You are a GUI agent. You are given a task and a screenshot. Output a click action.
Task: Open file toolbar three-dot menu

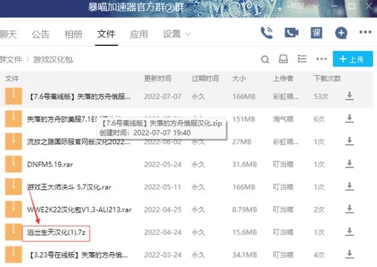321,59
